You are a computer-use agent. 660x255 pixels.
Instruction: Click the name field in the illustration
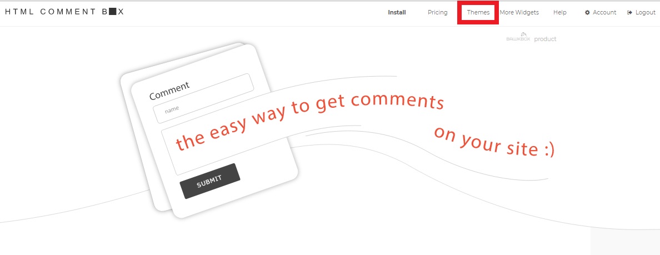click(x=203, y=98)
